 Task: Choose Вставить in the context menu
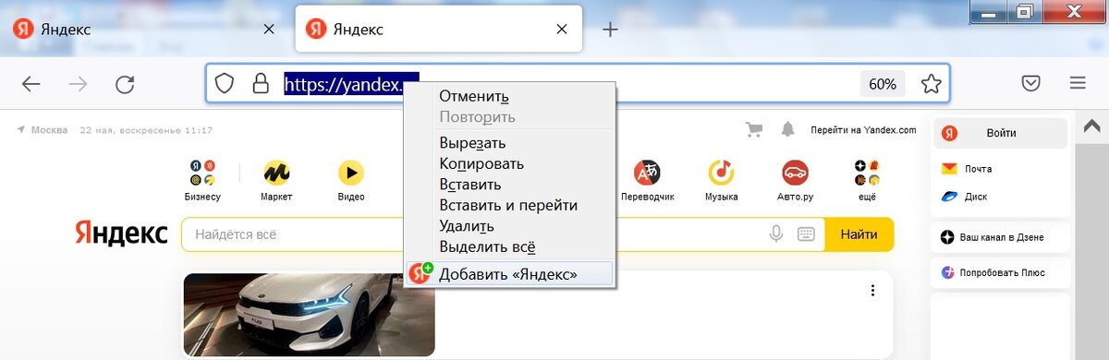(x=510, y=184)
